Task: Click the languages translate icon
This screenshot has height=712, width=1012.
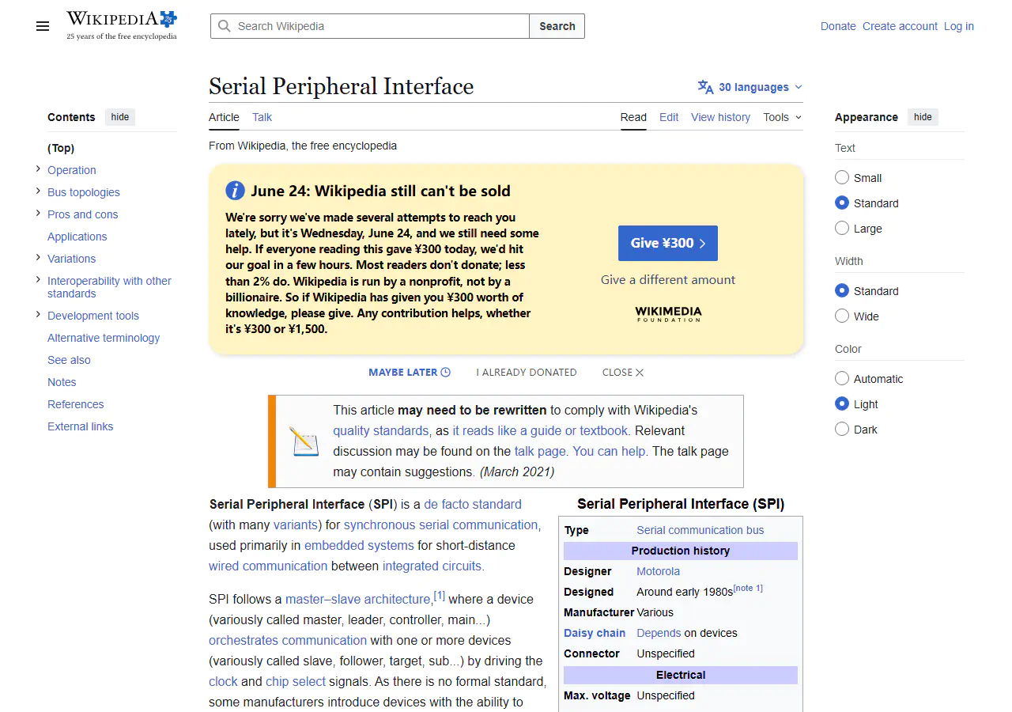Action: click(705, 87)
